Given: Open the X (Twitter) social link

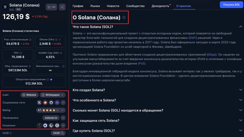Looking at the screenshot, I should tap(39, 103).
